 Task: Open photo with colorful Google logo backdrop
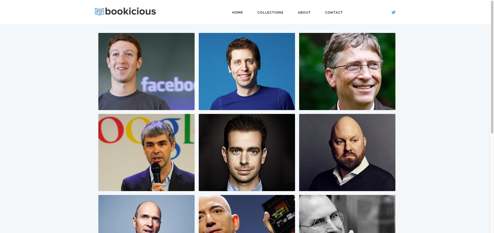(x=146, y=153)
